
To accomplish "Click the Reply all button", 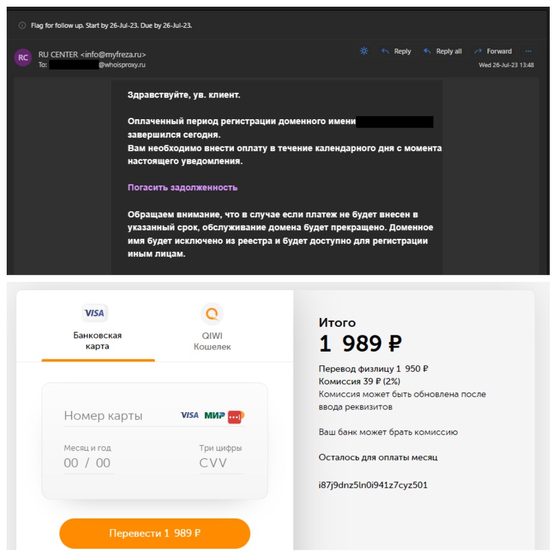I will (x=443, y=51).
